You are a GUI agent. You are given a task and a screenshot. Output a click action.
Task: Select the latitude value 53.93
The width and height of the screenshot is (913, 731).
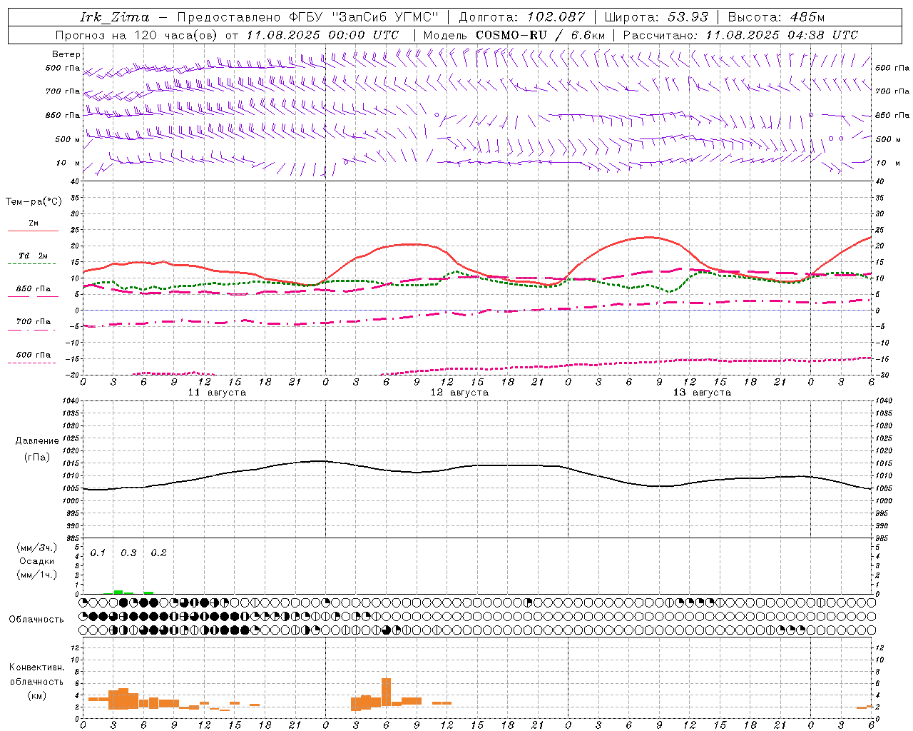[688, 17]
